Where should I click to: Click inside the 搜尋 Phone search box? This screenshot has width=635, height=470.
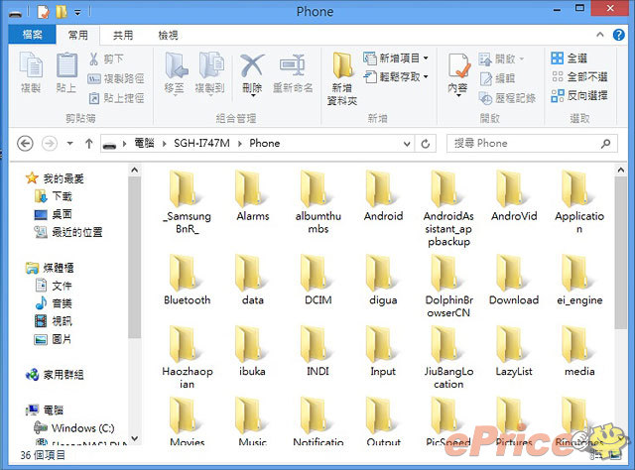pos(526,143)
